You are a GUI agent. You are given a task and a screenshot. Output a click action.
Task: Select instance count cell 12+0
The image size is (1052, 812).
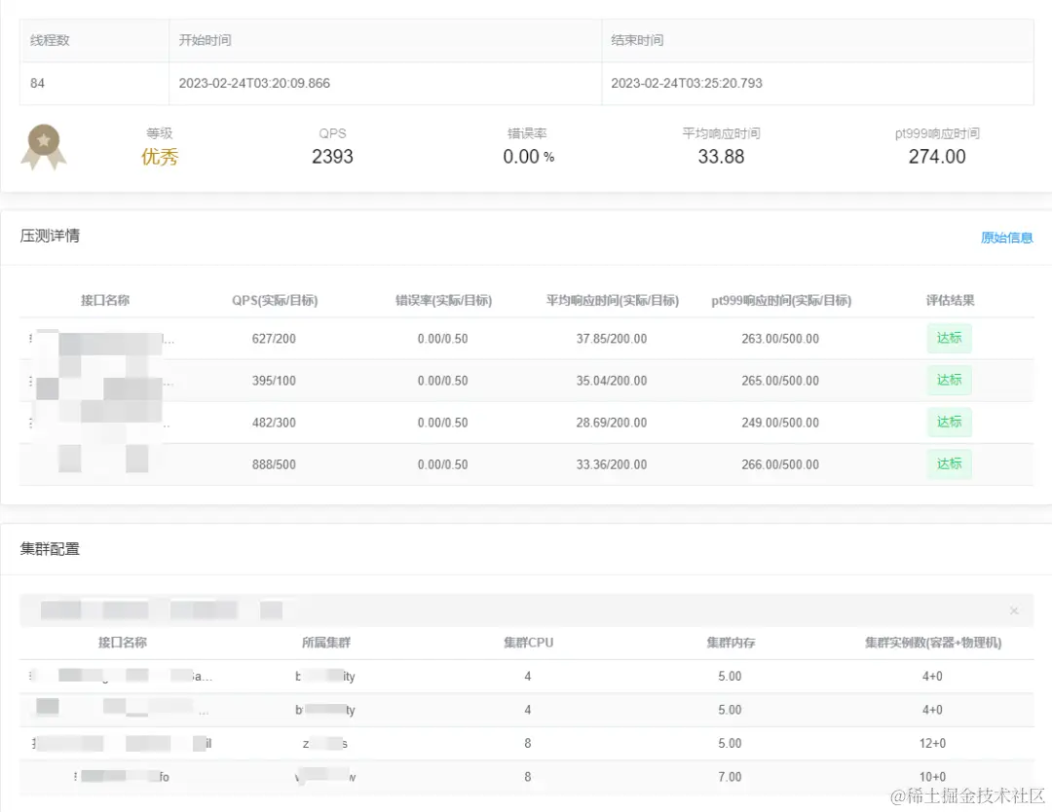click(932, 743)
